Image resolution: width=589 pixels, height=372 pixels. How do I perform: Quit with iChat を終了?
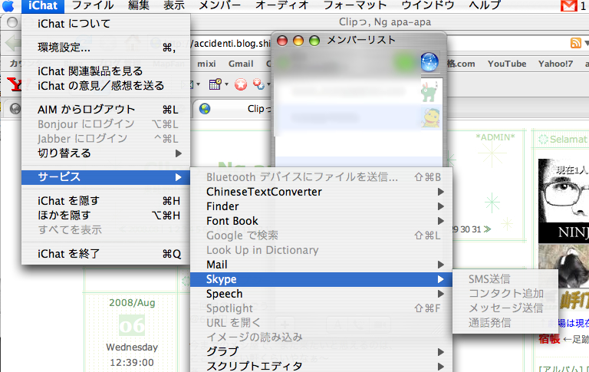tap(106, 254)
